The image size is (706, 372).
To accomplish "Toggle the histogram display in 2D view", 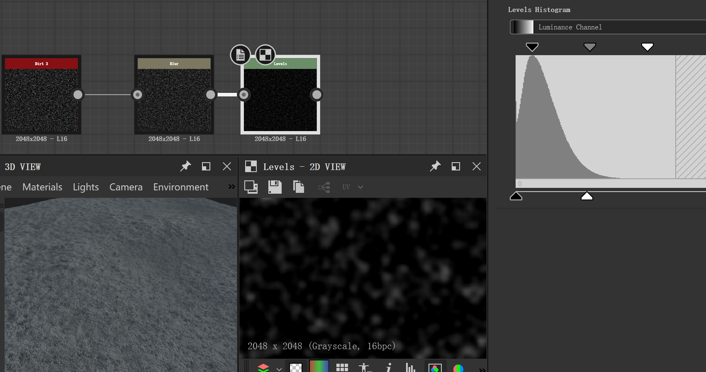I will pos(411,368).
